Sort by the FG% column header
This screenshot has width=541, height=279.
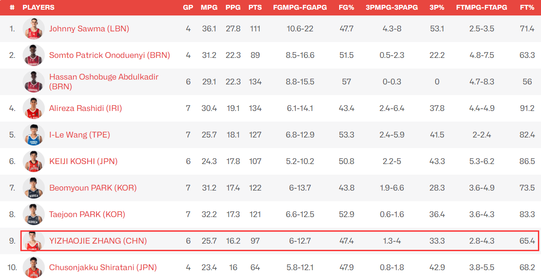[x=346, y=8]
